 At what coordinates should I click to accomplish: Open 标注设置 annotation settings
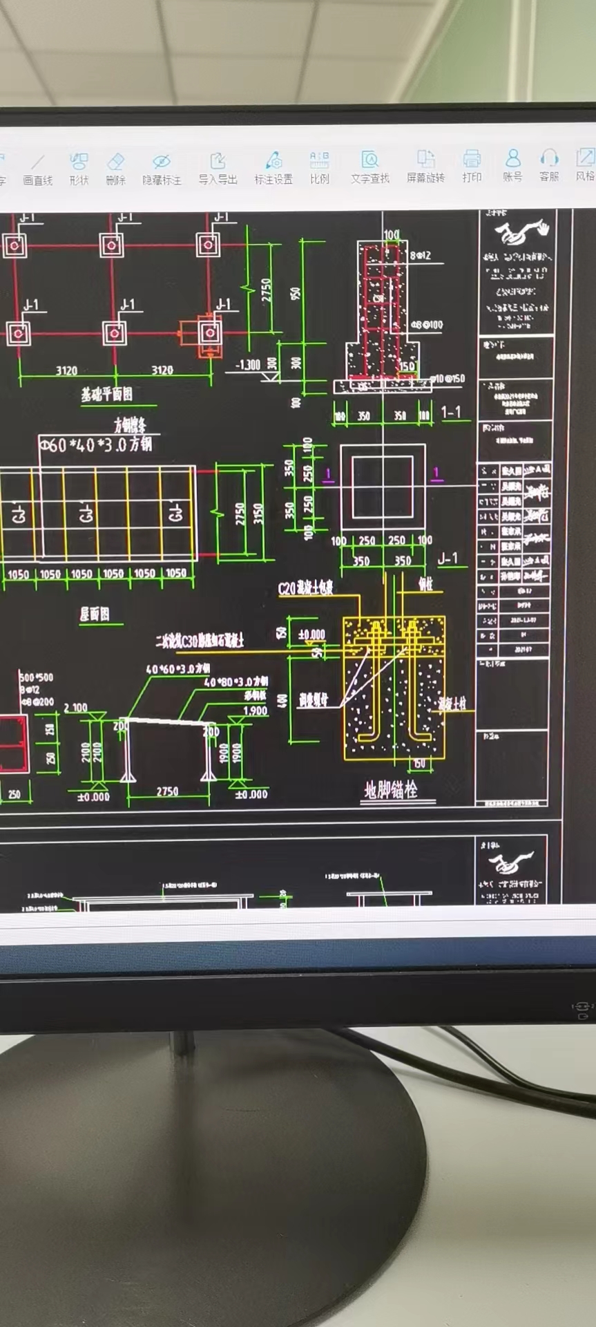click(x=273, y=169)
